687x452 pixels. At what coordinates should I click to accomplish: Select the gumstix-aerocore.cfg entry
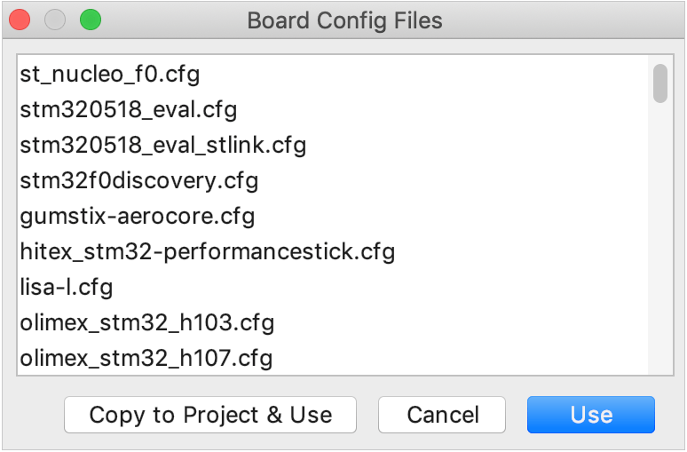click(138, 216)
